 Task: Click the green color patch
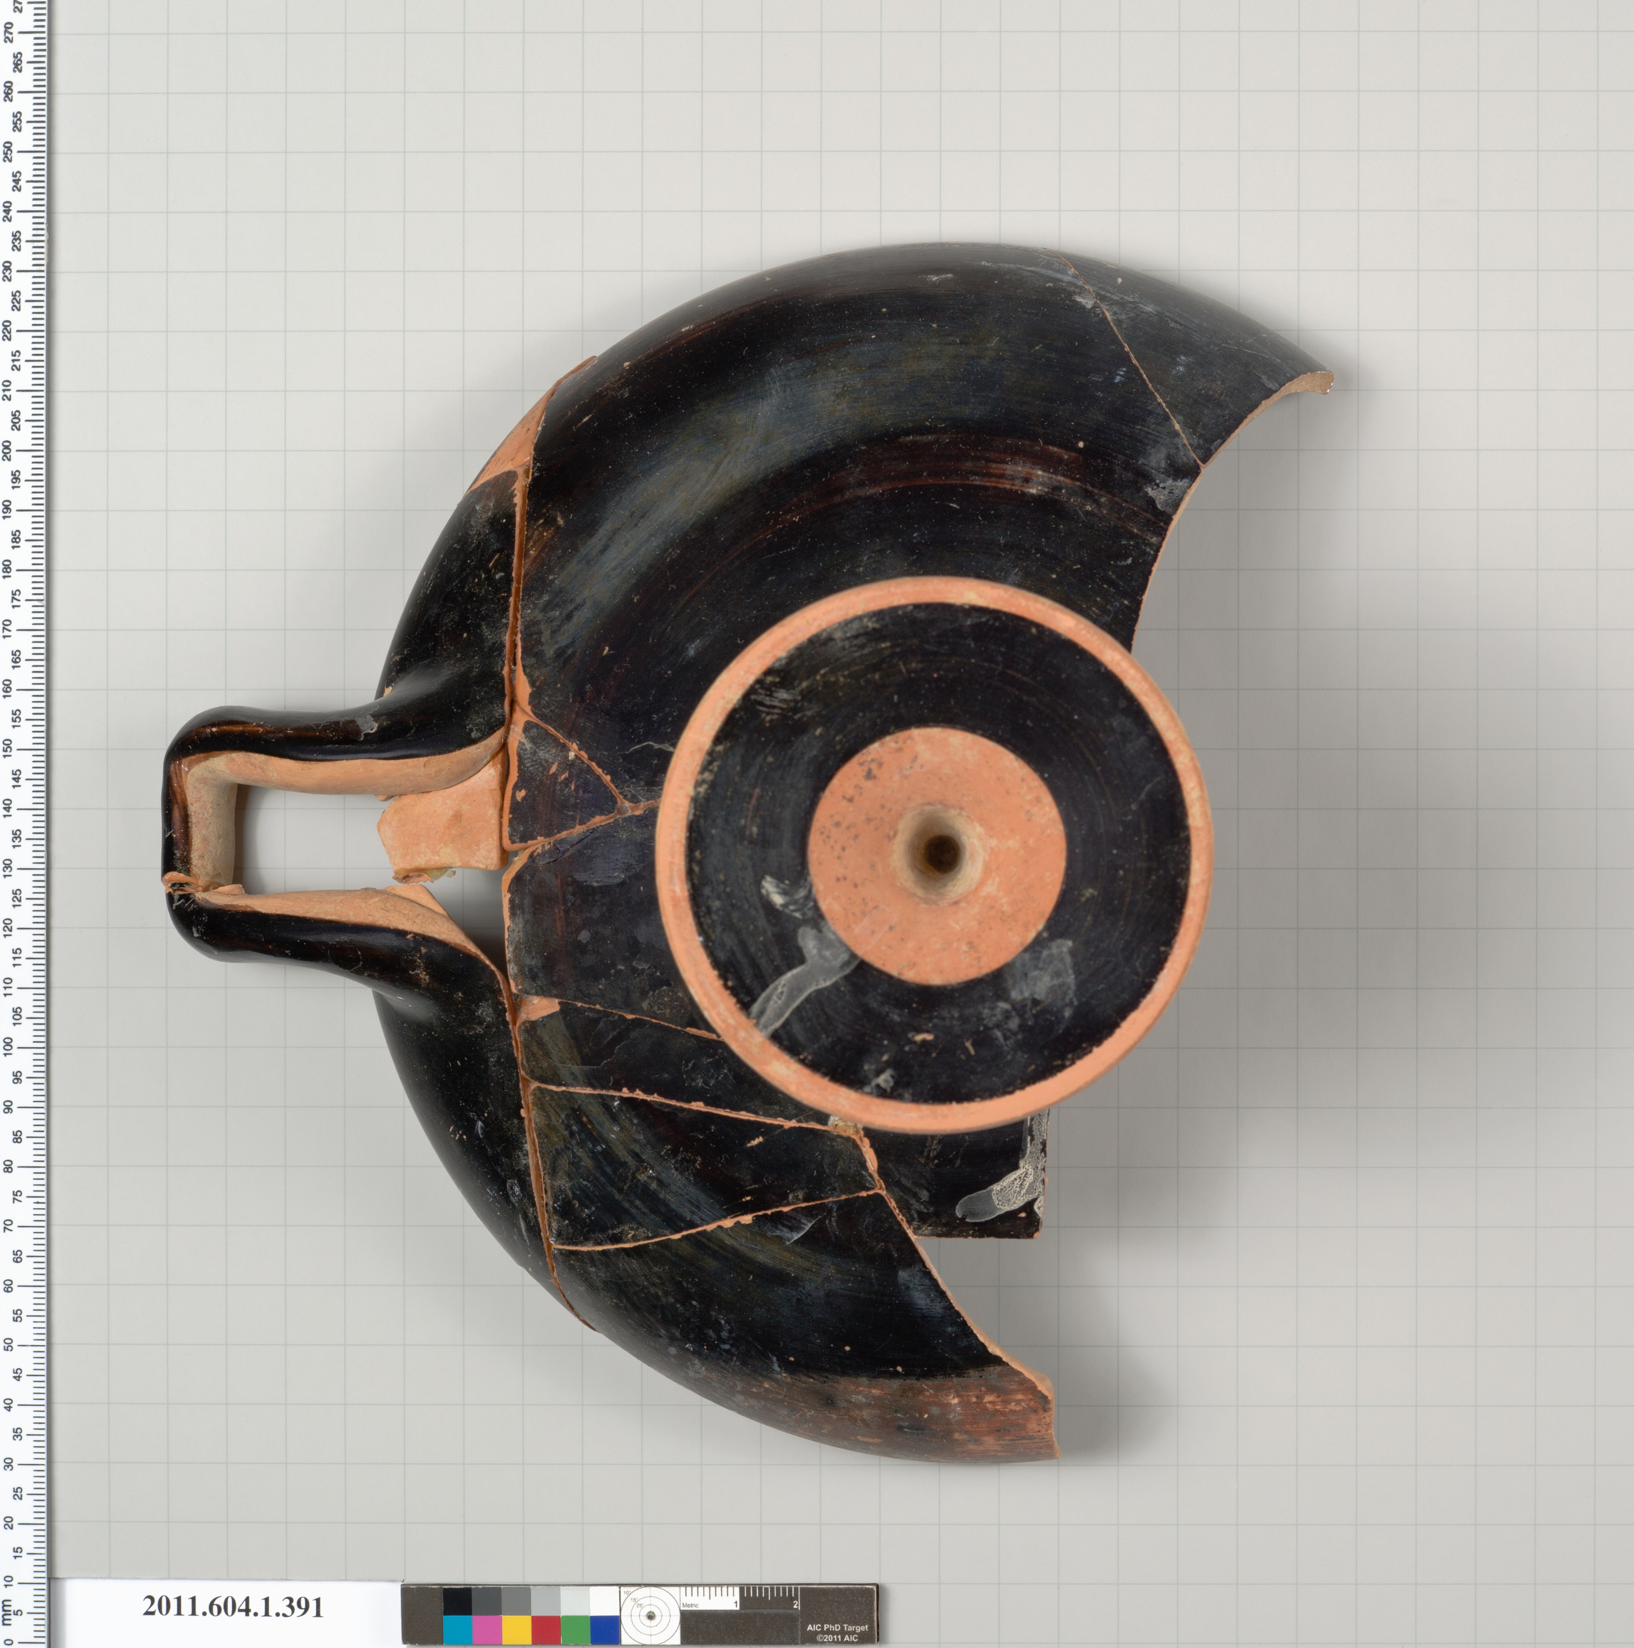pyautogui.click(x=576, y=1629)
